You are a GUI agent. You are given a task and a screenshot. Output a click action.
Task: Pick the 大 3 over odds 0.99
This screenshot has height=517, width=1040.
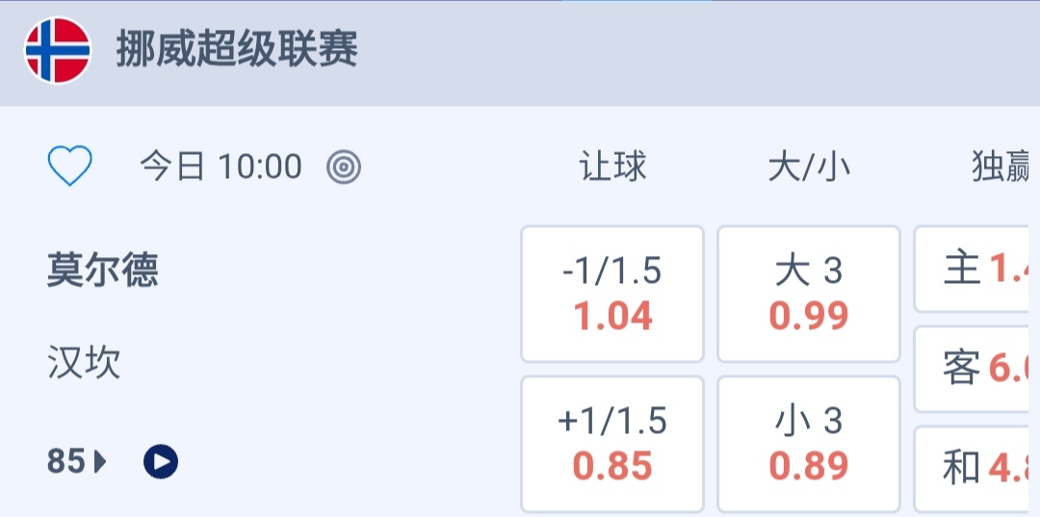click(809, 294)
